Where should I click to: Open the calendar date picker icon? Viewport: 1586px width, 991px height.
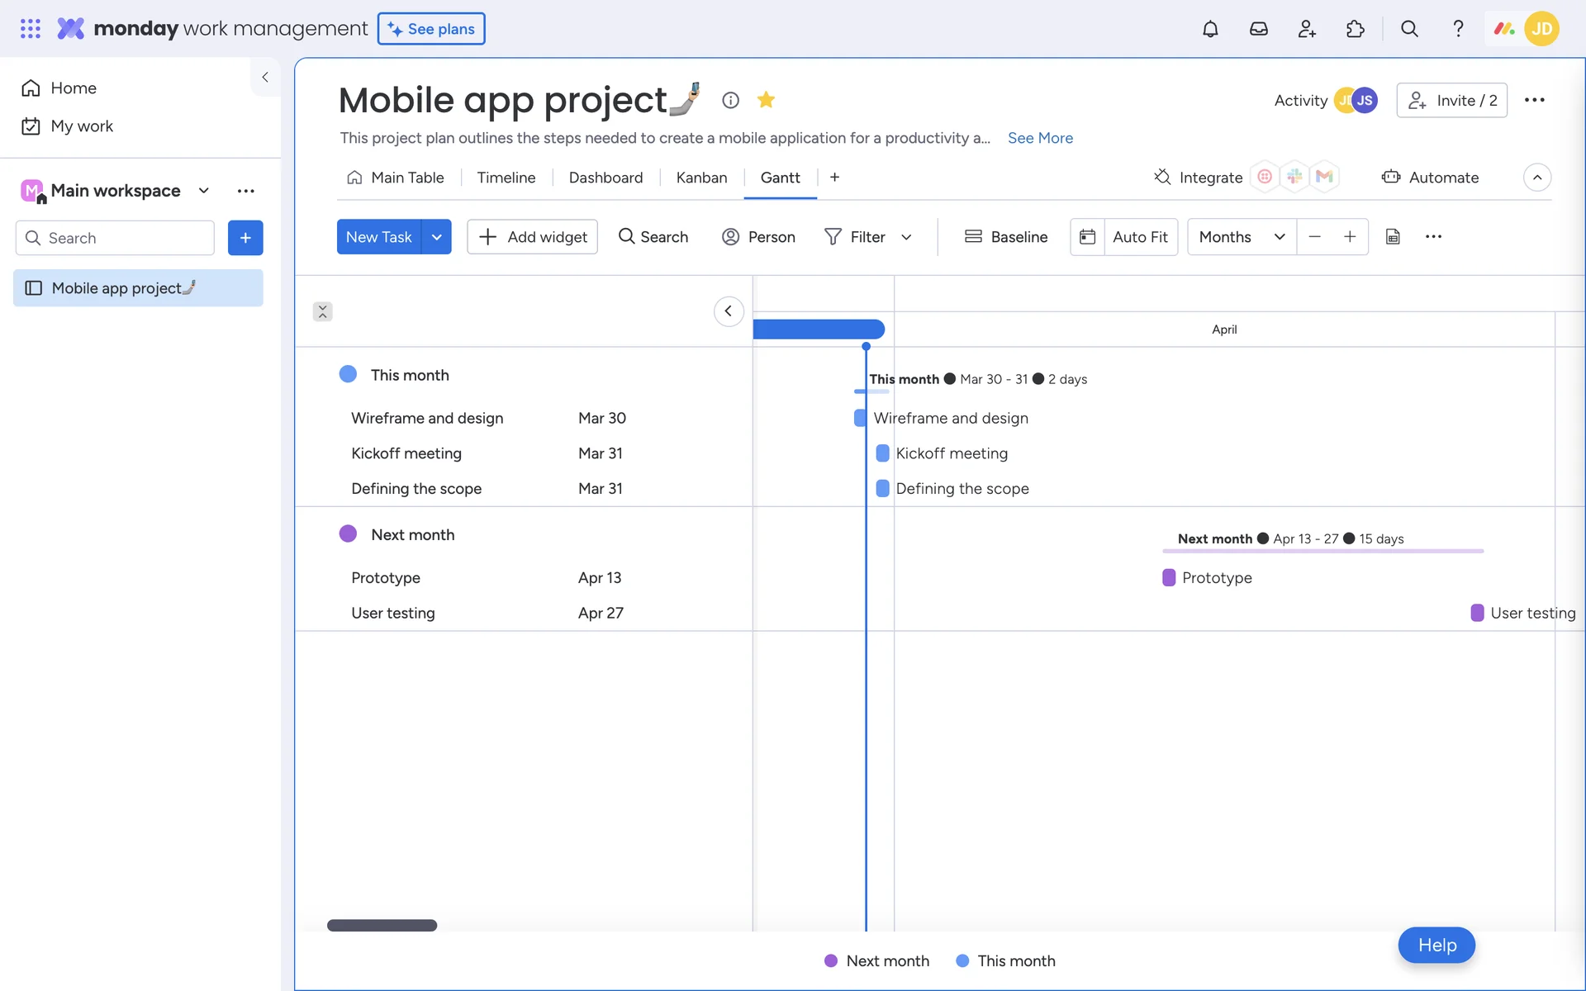pos(1087,237)
